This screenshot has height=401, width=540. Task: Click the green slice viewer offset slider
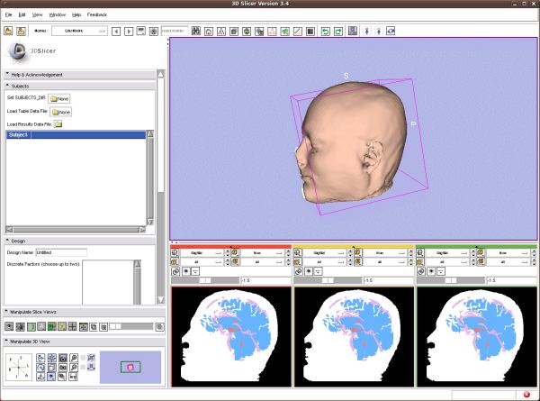(x=451, y=280)
